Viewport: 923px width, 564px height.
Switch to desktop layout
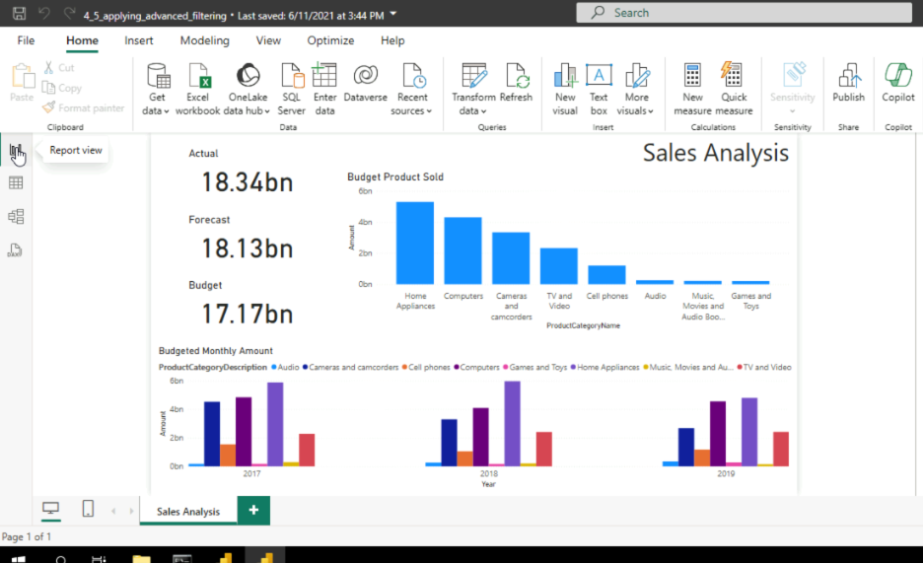[x=50, y=509]
